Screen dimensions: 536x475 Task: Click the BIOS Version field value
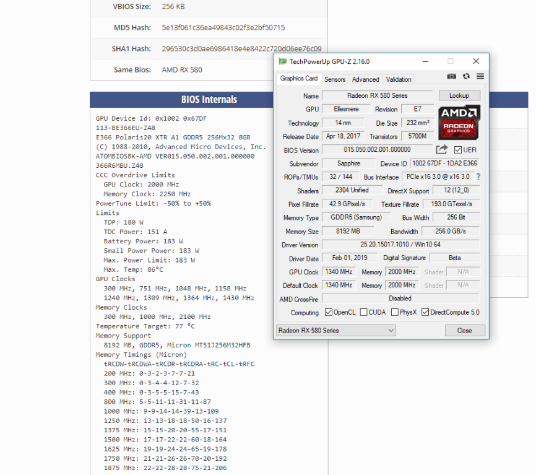click(378, 149)
